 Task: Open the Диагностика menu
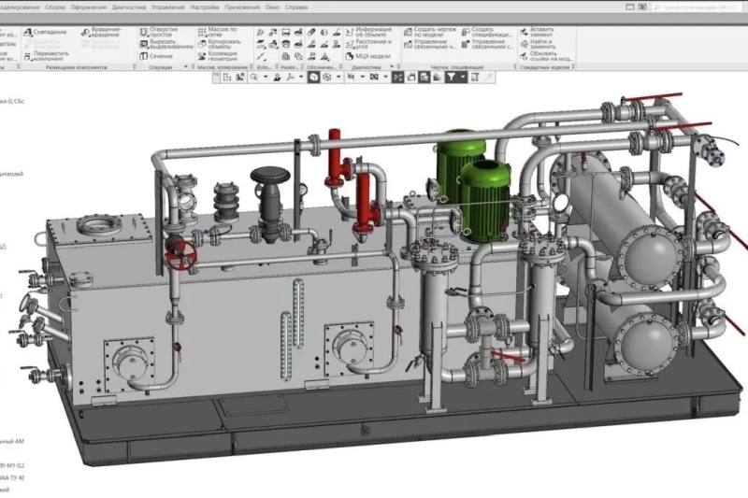(x=129, y=7)
